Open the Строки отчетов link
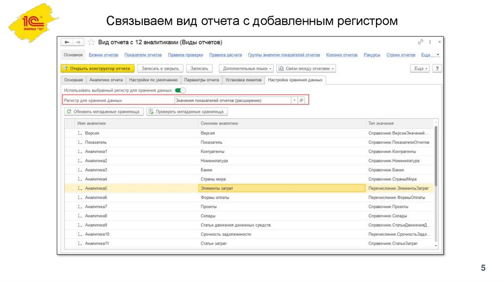504x282 pixels. click(x=401, y=55)
